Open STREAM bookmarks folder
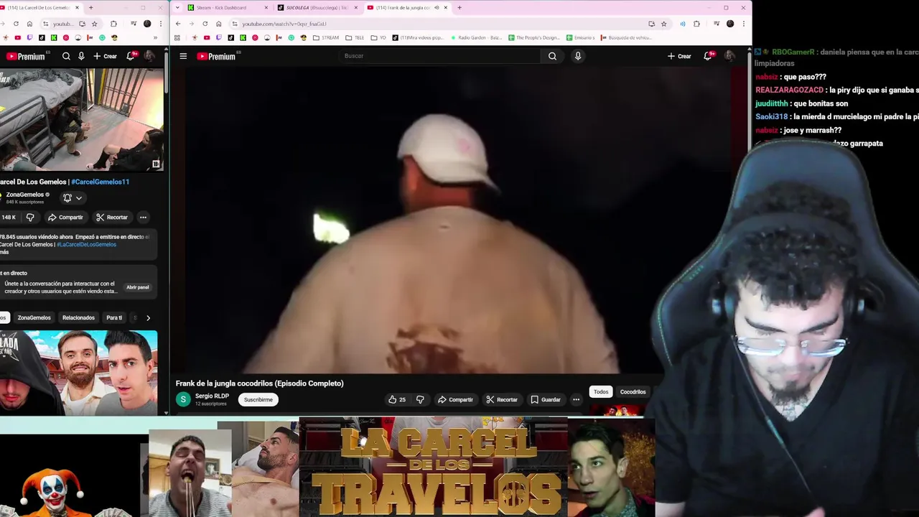 coord(326,37)
